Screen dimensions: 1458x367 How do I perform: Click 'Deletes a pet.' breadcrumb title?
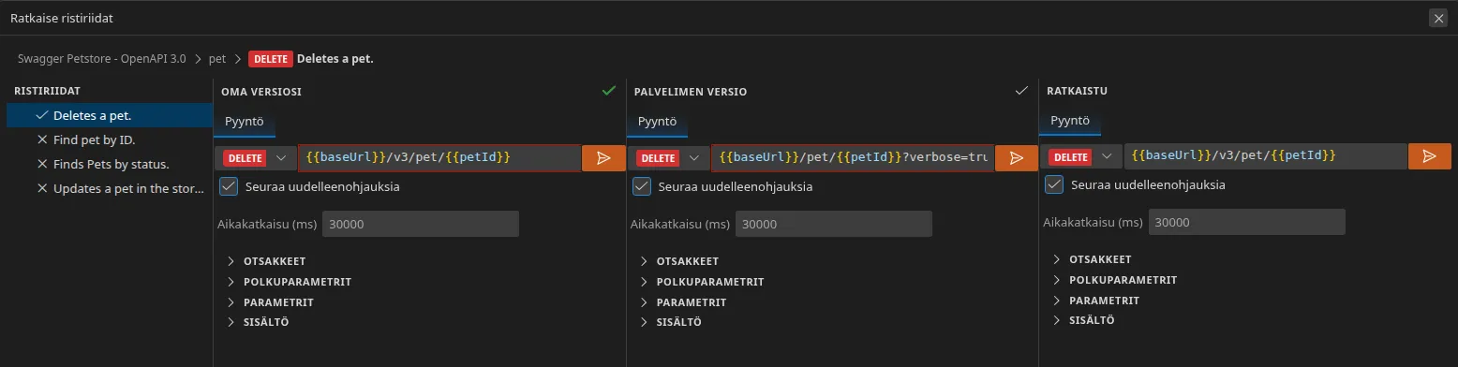point(335,59)
